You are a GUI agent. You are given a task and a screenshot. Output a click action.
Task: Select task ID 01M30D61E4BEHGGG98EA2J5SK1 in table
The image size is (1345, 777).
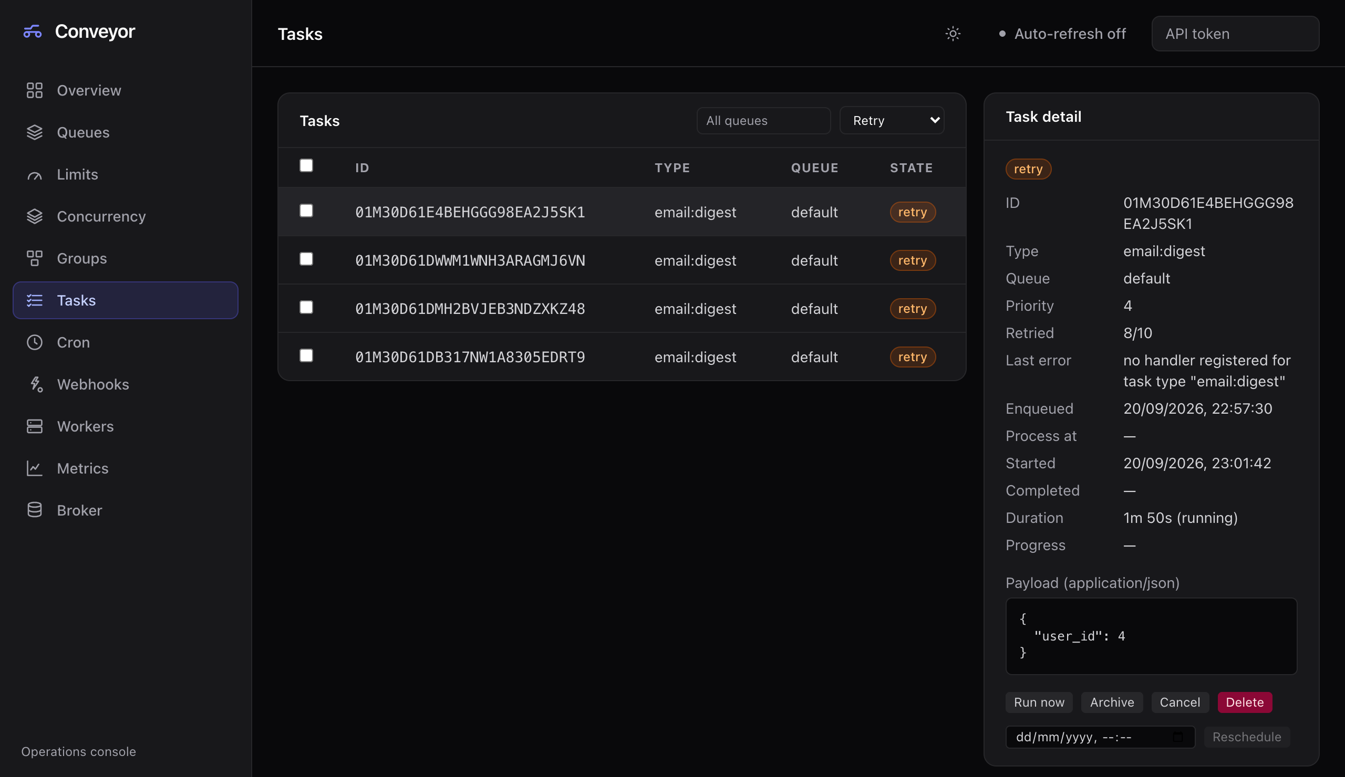click(470, 212)
